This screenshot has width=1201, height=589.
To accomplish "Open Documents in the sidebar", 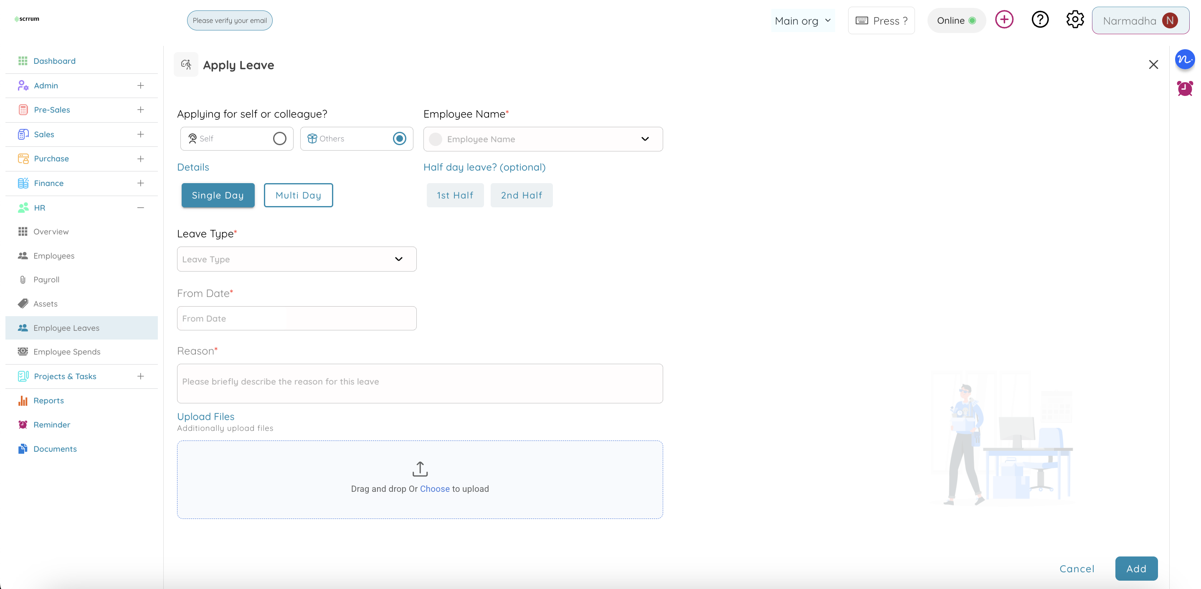I will click(55, 449).
